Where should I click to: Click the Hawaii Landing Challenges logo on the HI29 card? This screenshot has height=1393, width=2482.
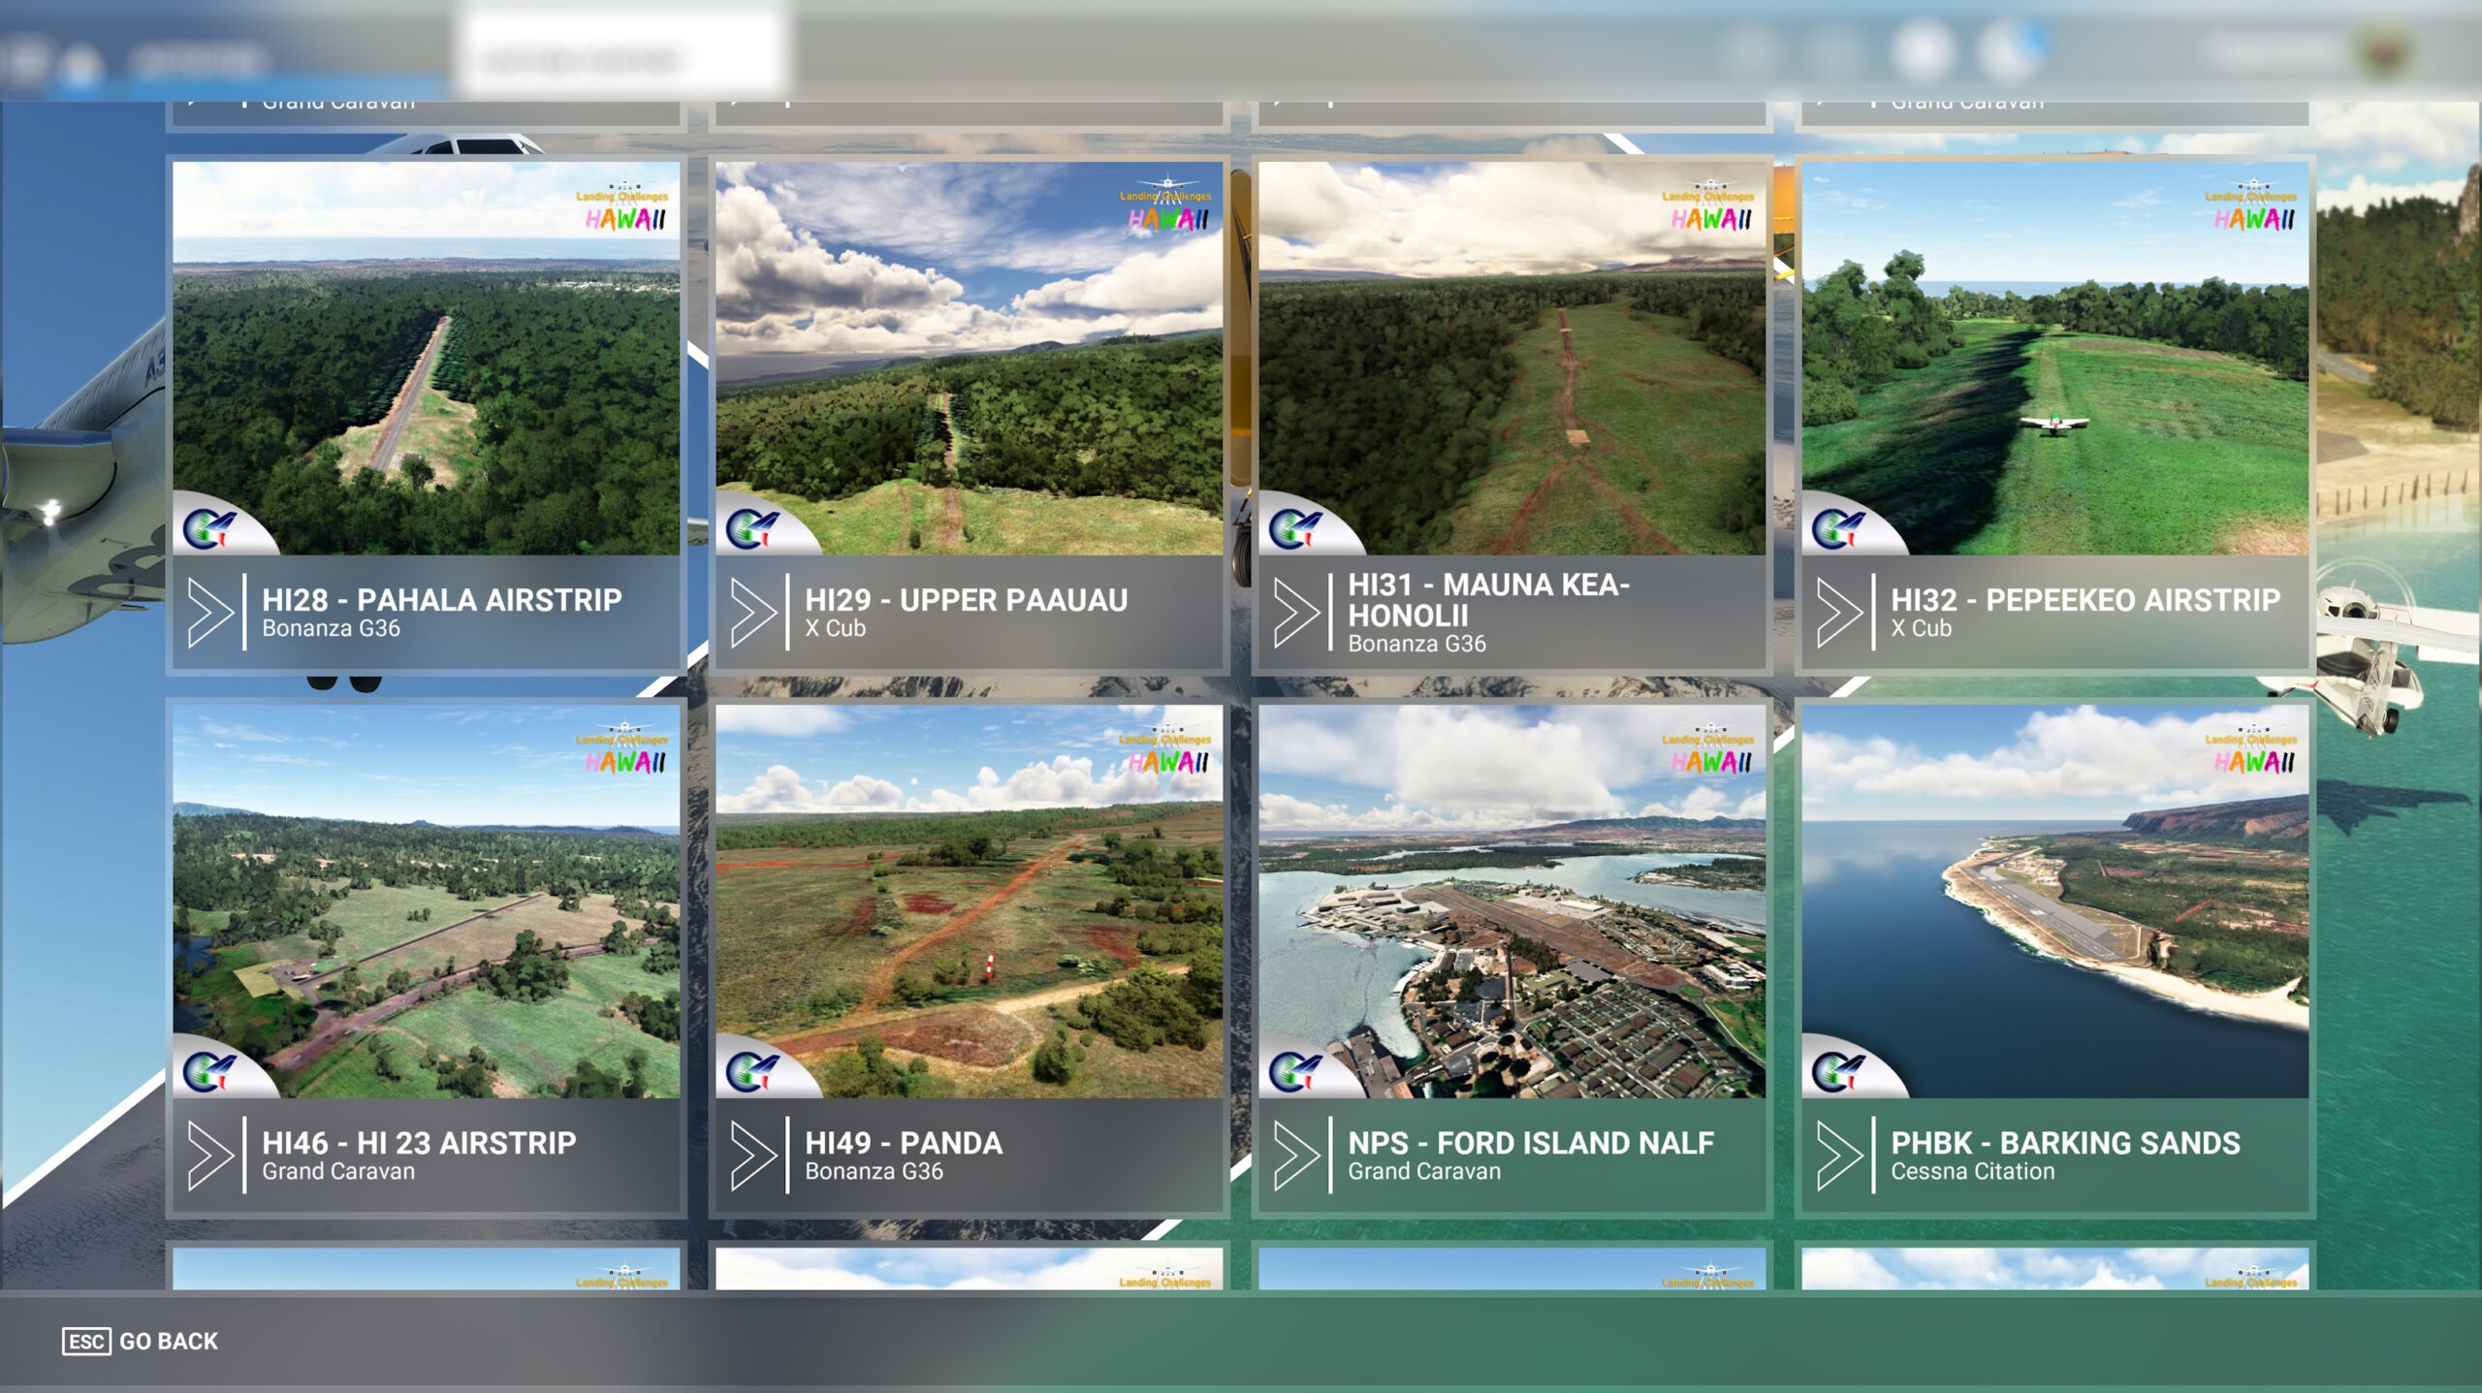[1166, 206]
